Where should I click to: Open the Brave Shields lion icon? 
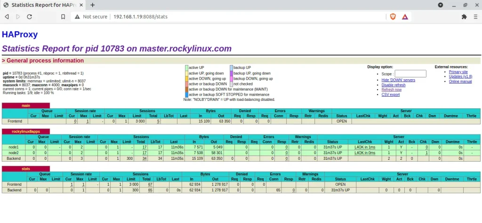[393, 17]
